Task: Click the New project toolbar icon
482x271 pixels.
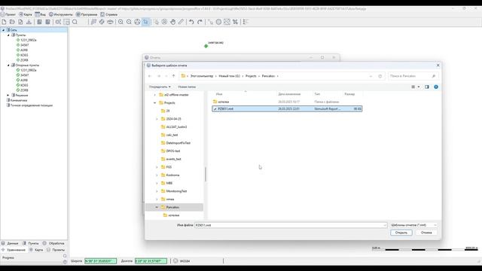Action: point(4,22)
